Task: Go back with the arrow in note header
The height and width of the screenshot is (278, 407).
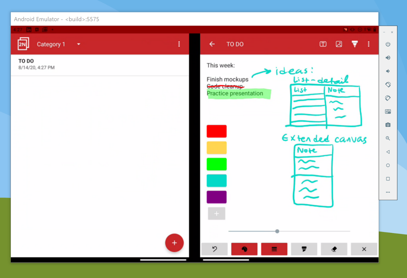Action: (x=212, y=44)
